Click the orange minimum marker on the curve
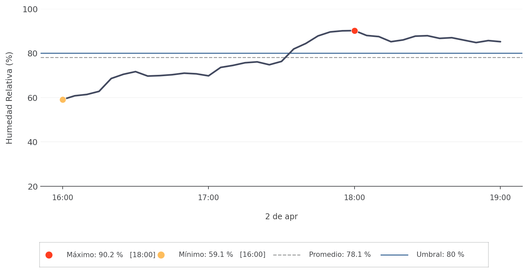 pyautogui.click(x=63, y=100)
